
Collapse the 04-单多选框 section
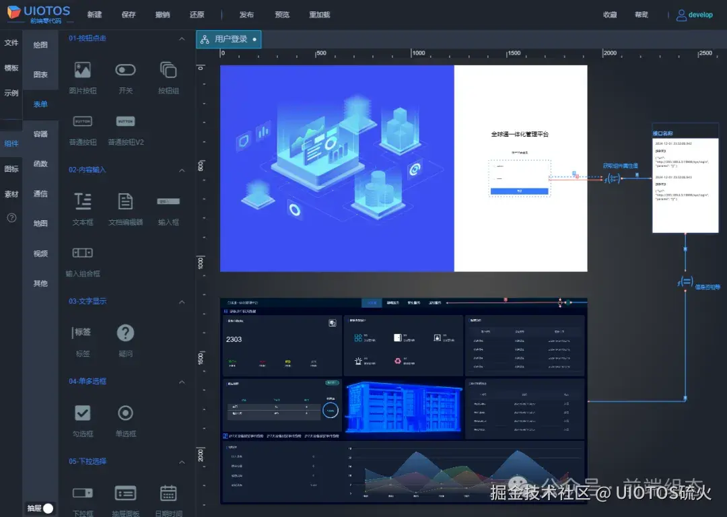click(182, 381)
